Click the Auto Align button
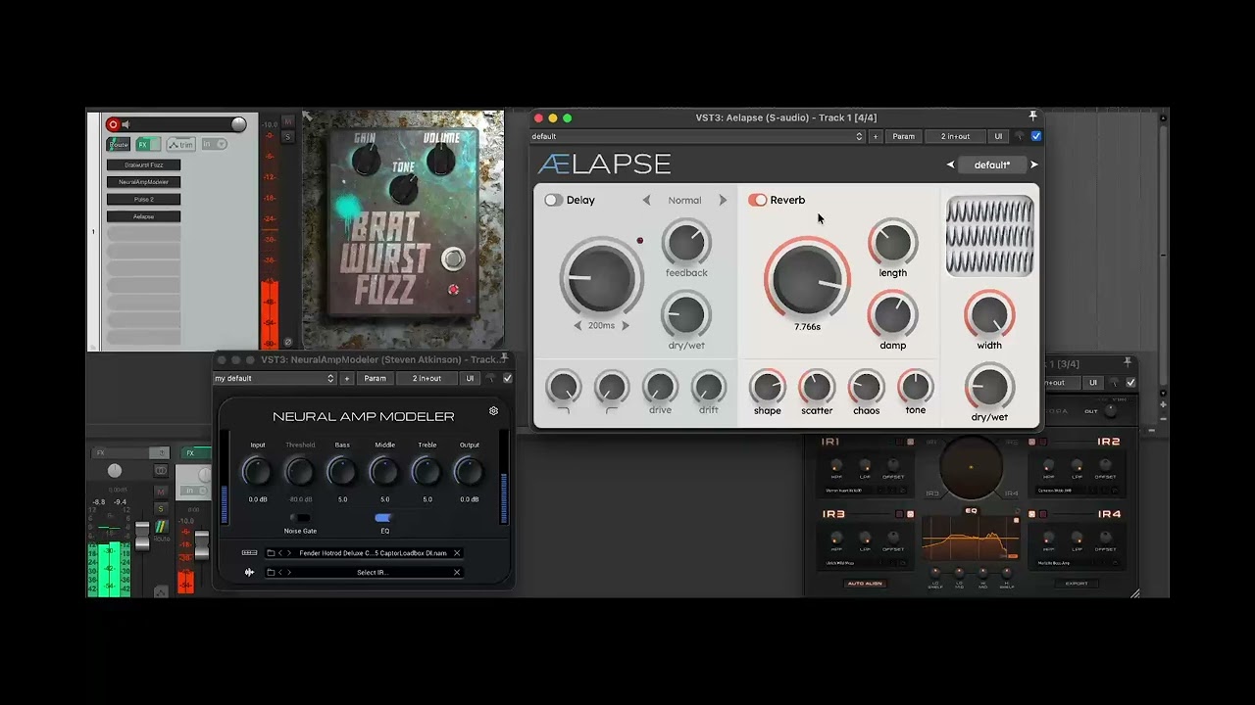1255x705 pixels. (865, 584)
